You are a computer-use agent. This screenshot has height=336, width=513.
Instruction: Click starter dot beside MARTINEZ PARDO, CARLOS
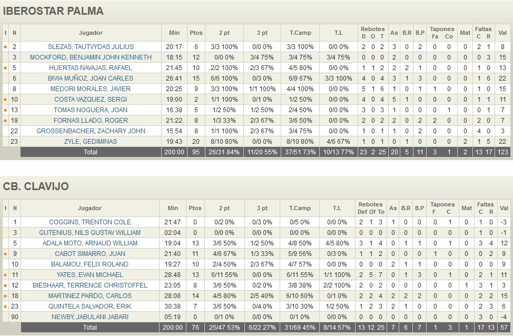[5, 296]
